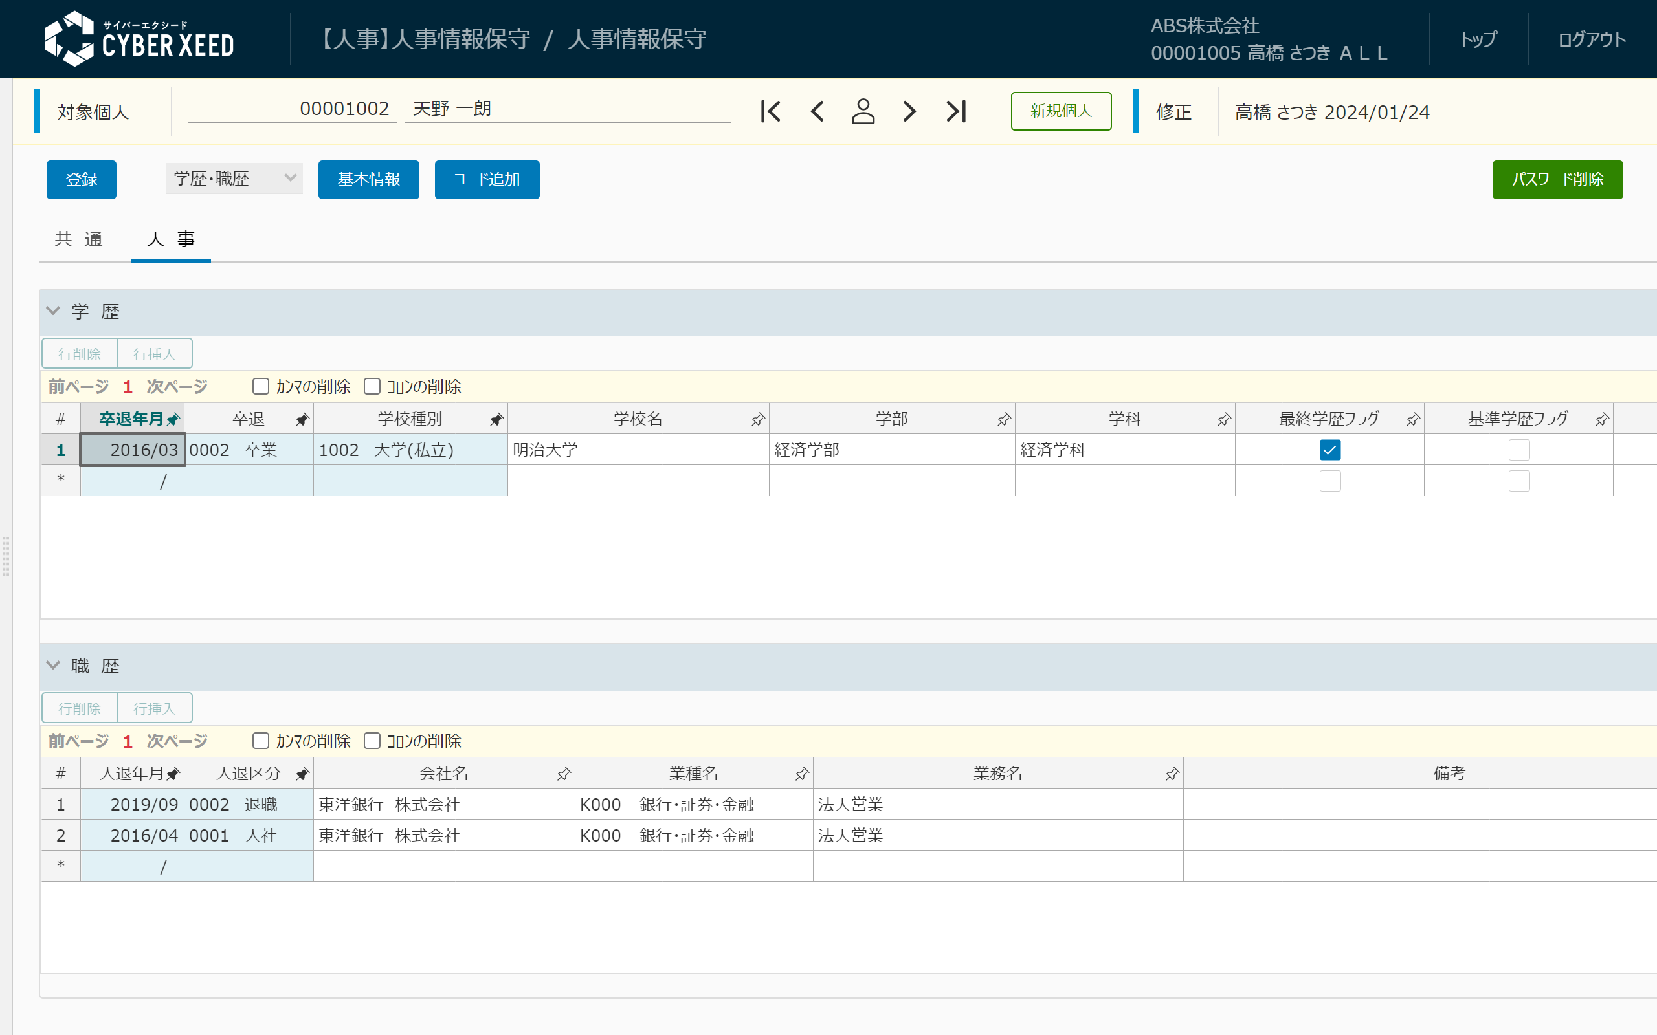Click the left side panel drag handle
Image resolution: width=1657 pixels, height=1035 pixels.
(5, 556)
